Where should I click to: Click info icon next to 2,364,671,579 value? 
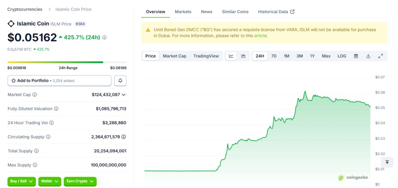click(124, 137)
